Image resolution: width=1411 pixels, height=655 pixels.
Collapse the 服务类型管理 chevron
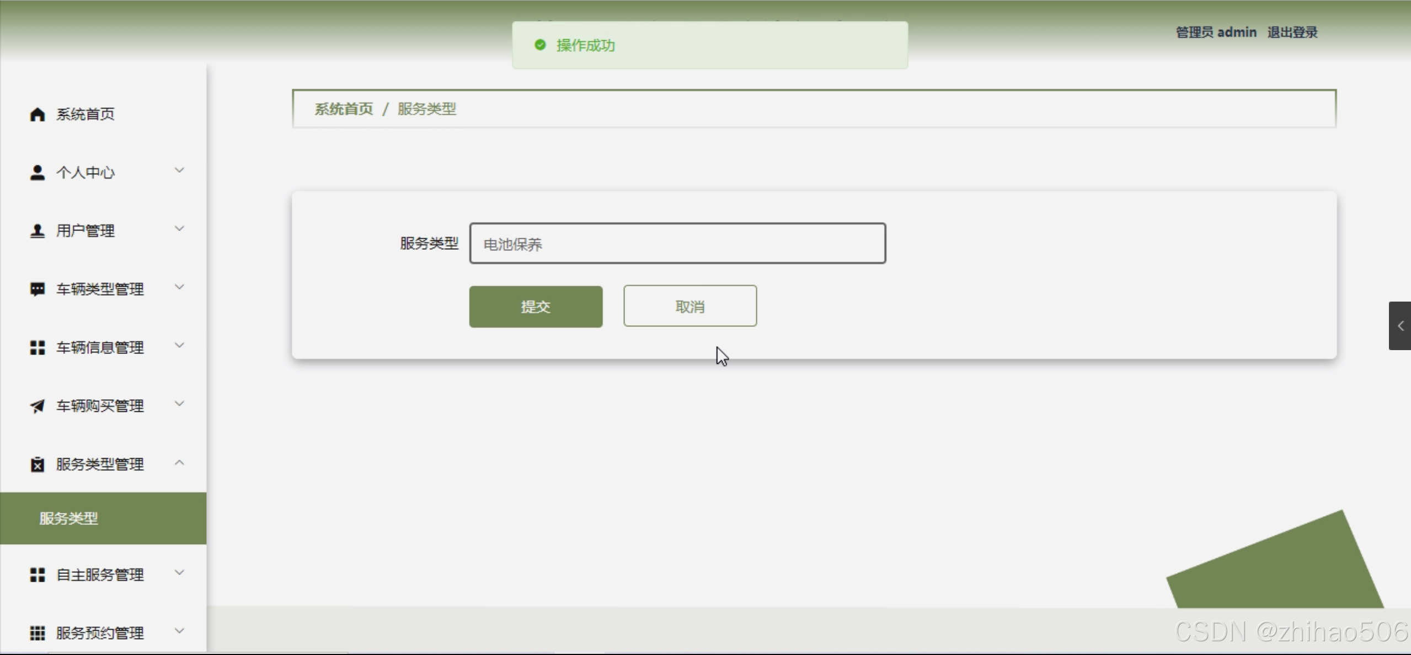(x=179, y=463)
